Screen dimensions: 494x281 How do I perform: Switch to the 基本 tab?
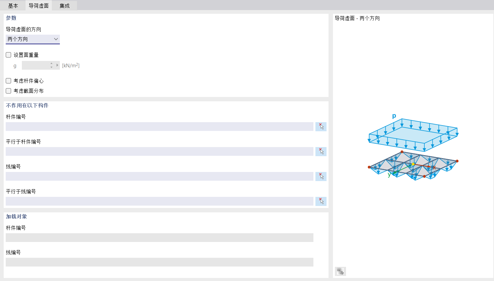click(13, 6)
